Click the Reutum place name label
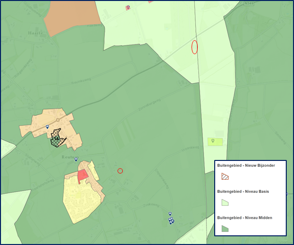 (70, 157)
